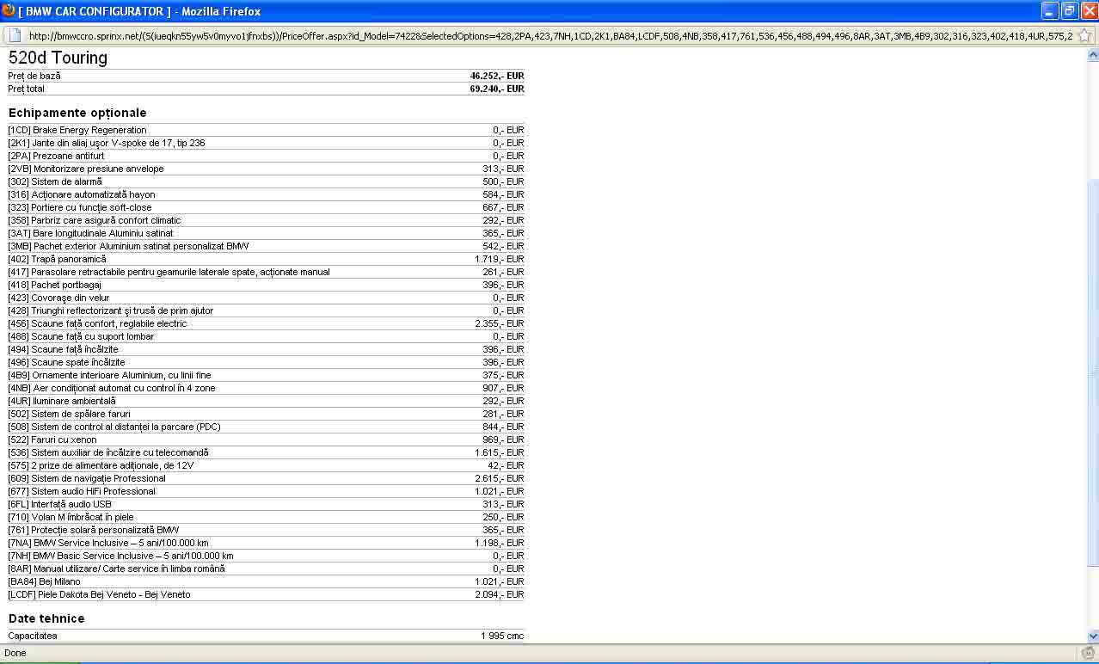This screenshot has height=664, width=1099.
Task: Click "[677] Sistem audio HiFi Professional" row
Action: coord(266,491)
